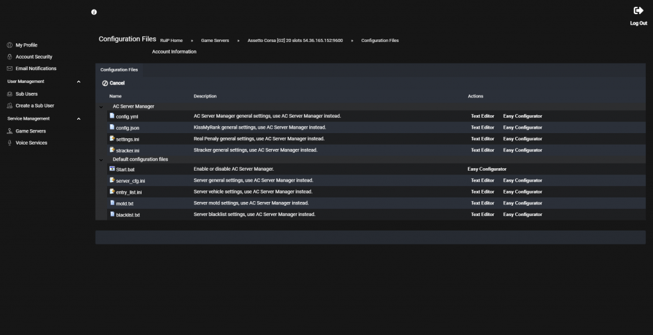Click the config.json file icon

pyautogui.click(x=112, y=127)
